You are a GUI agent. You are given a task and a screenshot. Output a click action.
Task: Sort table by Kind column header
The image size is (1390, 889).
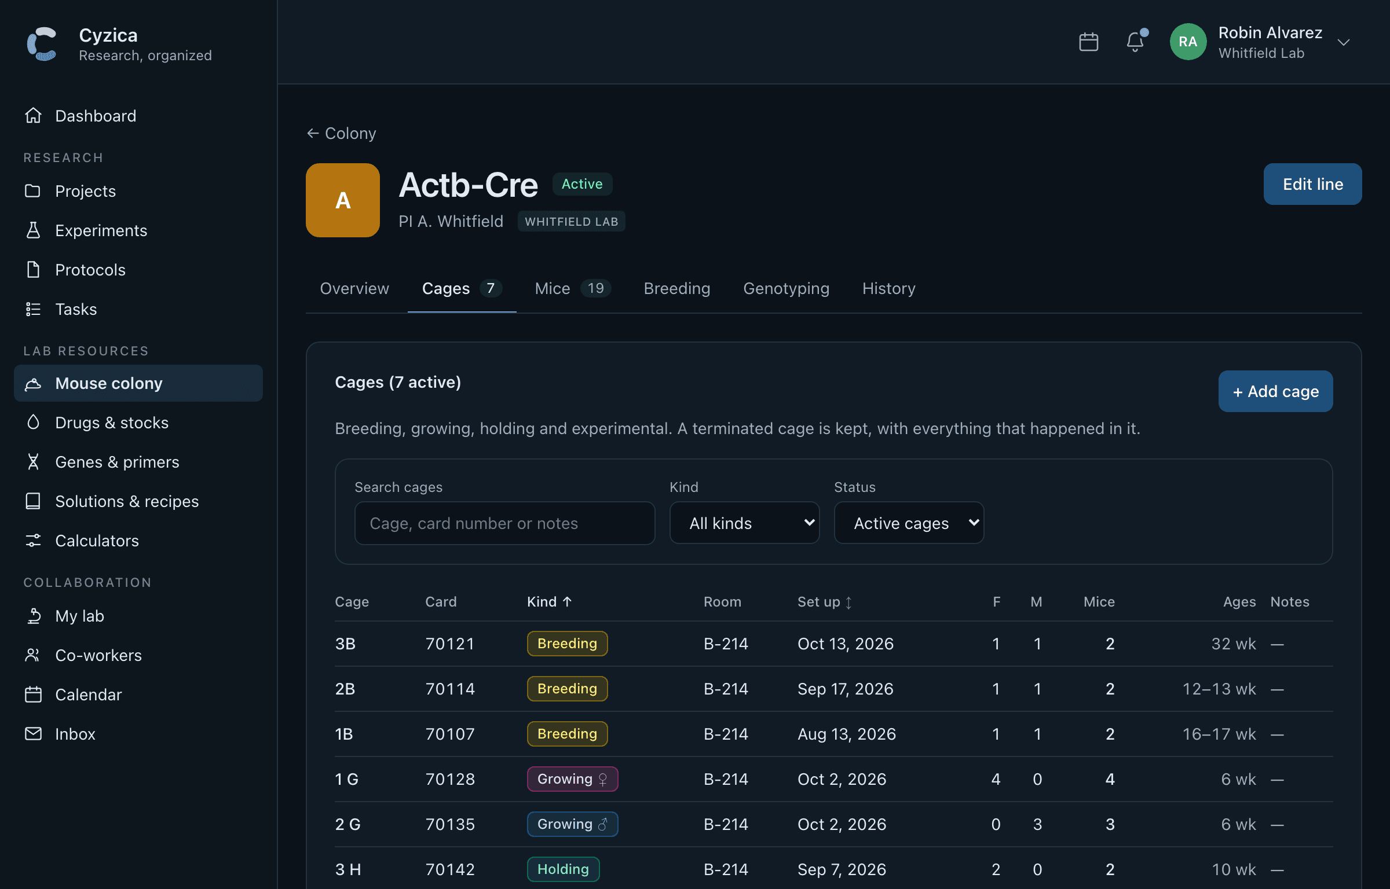pyautogui.click(x=549, y=602)
